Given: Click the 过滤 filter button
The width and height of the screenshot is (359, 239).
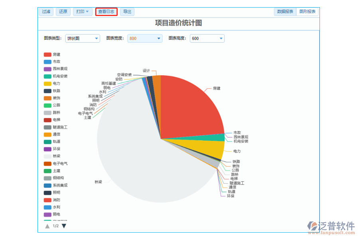Looking at the screenshot, I should pos(46,12).
